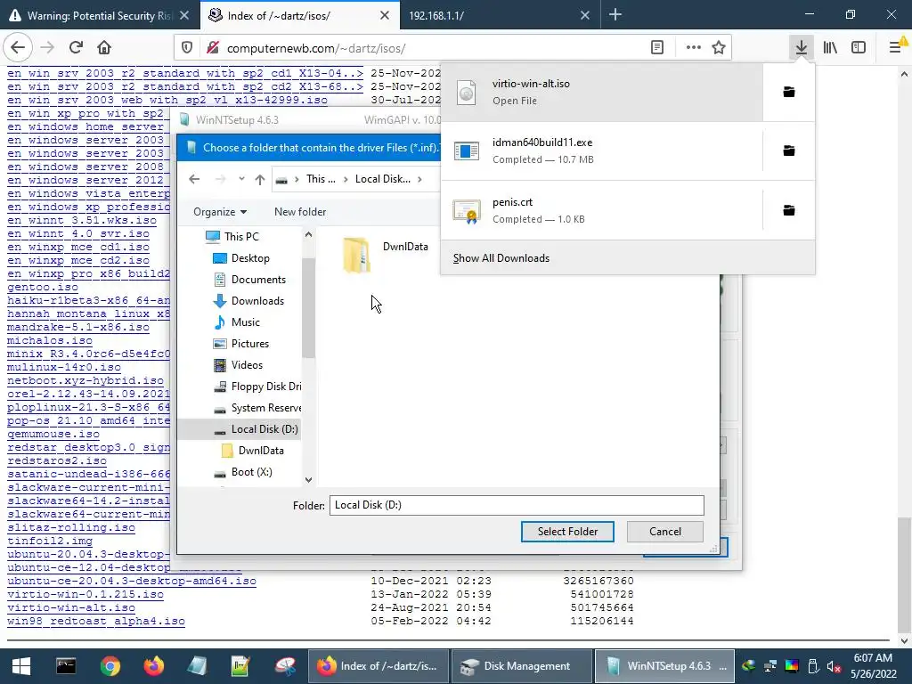912x684 pixels.
Task: Bookmark this page with star icon
Action: click(x=719, y=48)
